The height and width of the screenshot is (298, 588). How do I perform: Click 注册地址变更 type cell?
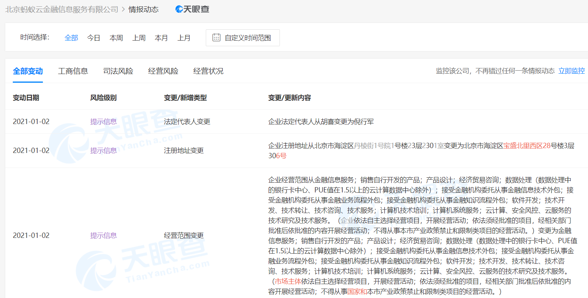pyautogui.click(x=184, y=150)
